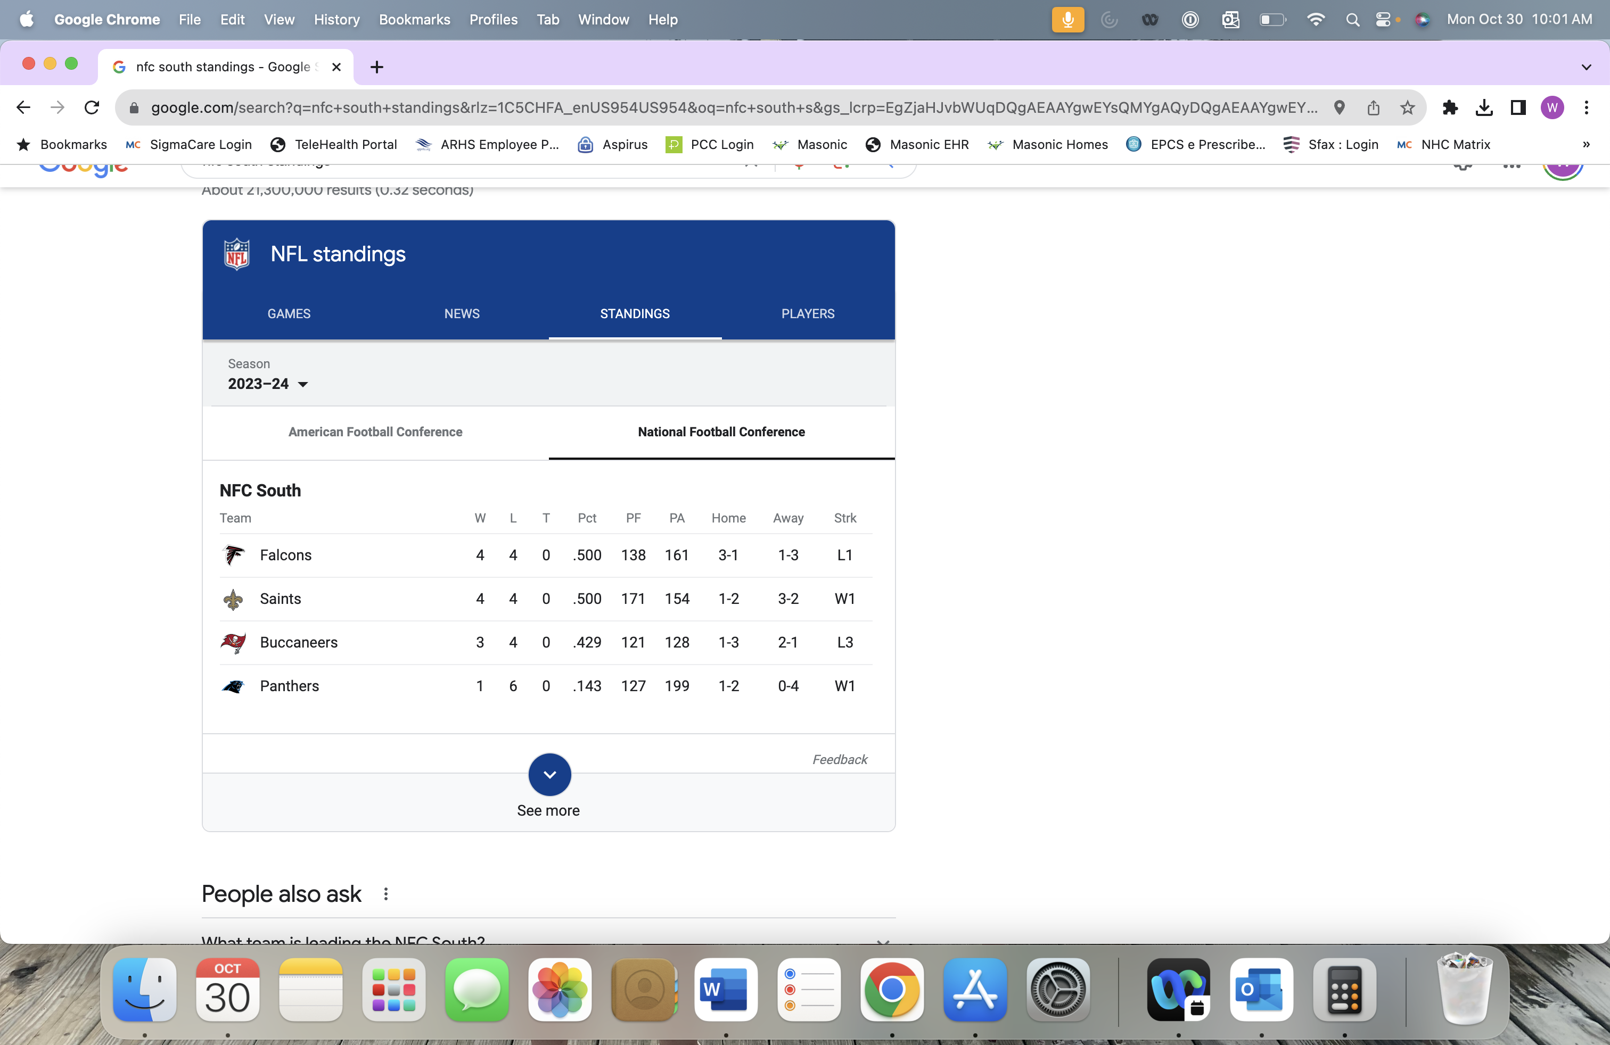Click the browser back arrow
Screen dimensions: 1610x1045
(23, 107)
